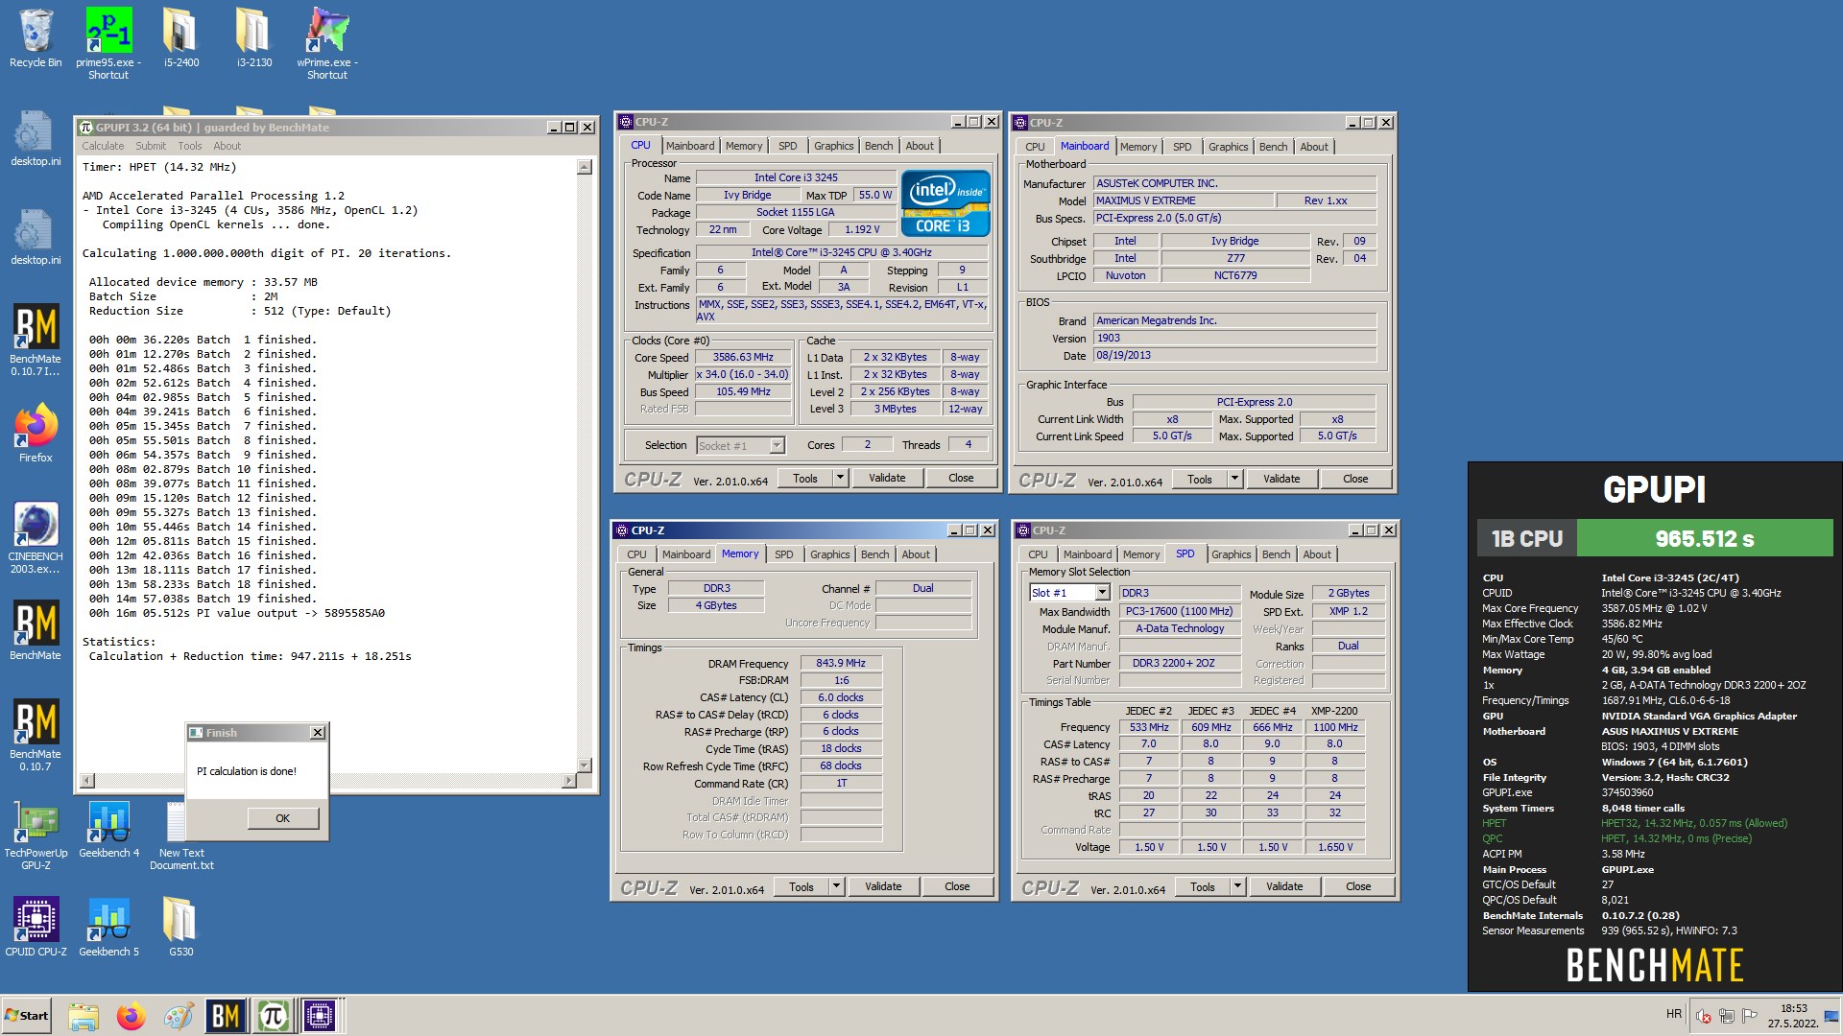Close the Finish dialog with X
Screen dimensions: 1843x1036
pyautogui.click(x=318, y=733)
